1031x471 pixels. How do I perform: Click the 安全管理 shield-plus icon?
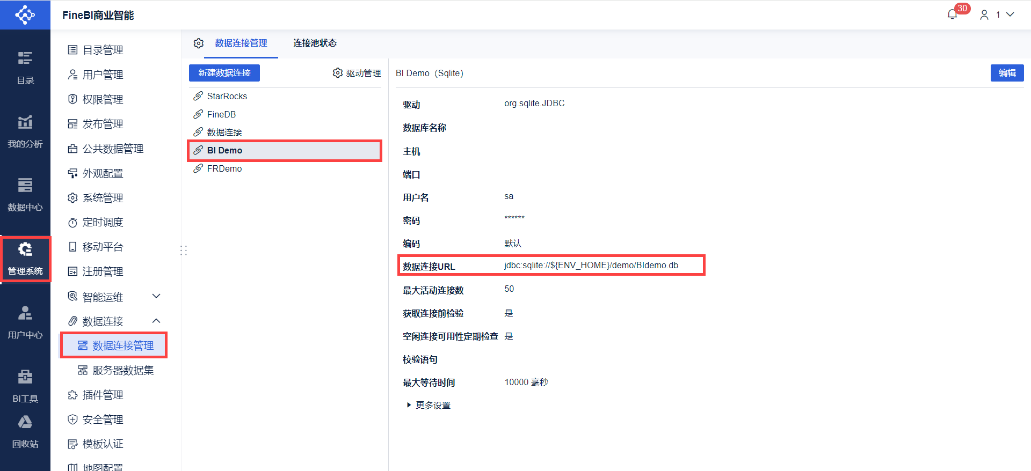click(72, 420)
